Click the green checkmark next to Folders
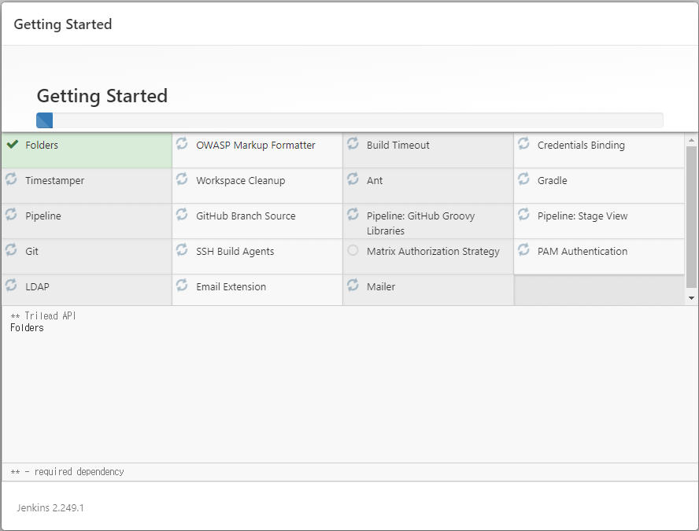This screenshot has width=699, height=531. (x=13, y=144)
